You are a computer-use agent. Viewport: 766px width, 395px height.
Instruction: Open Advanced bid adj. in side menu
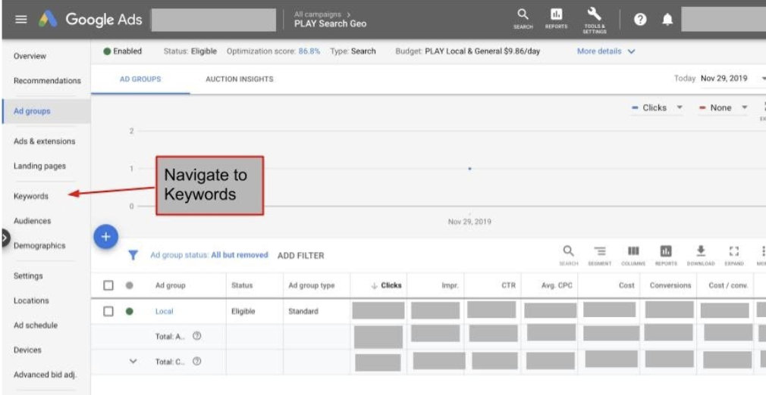(45, 375)
